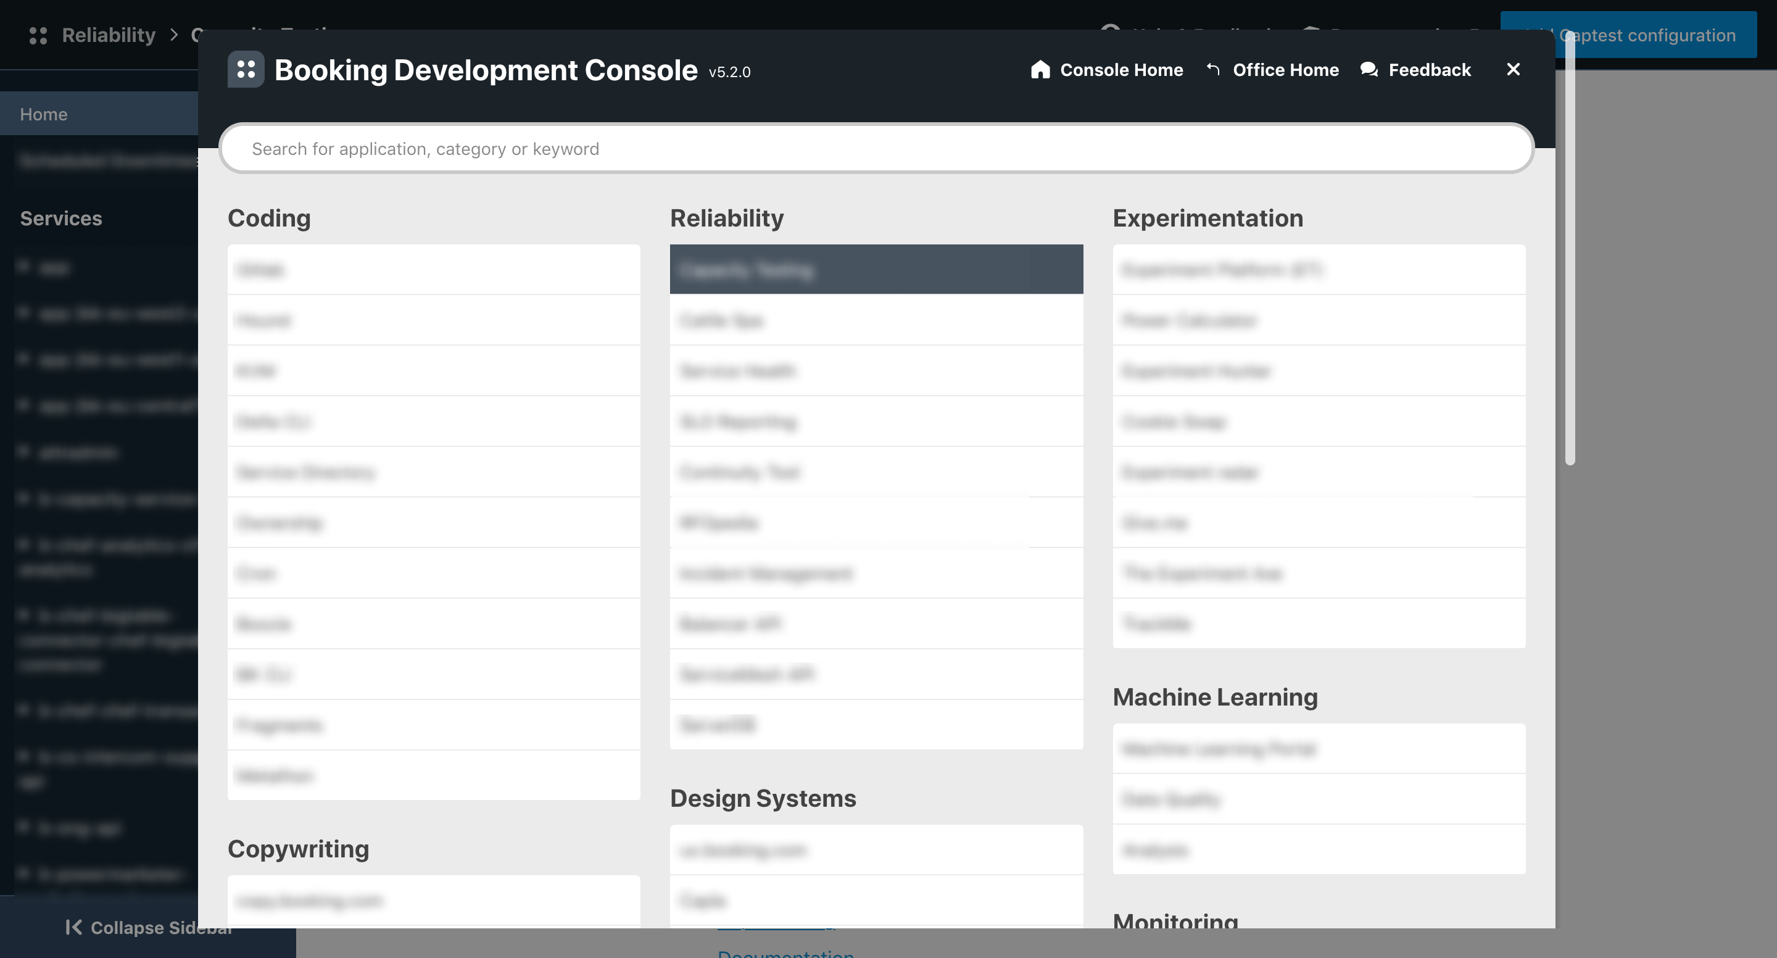Click the app grid icon beside the Reliability breadcrumb
The image size is (1777, 958).
tap(38, 35)
